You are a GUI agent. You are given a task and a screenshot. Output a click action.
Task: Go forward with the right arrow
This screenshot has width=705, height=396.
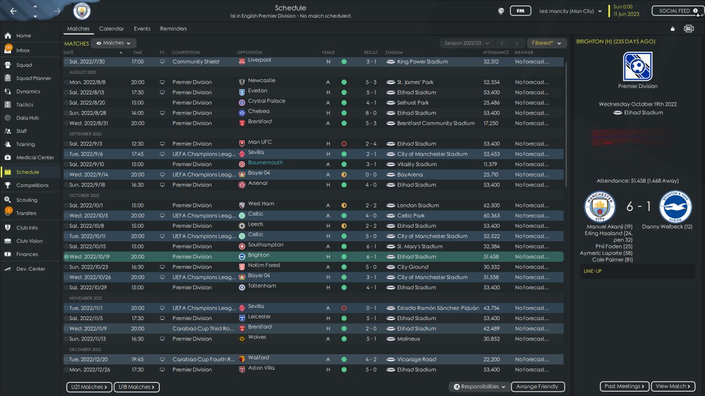click(58, 11)
